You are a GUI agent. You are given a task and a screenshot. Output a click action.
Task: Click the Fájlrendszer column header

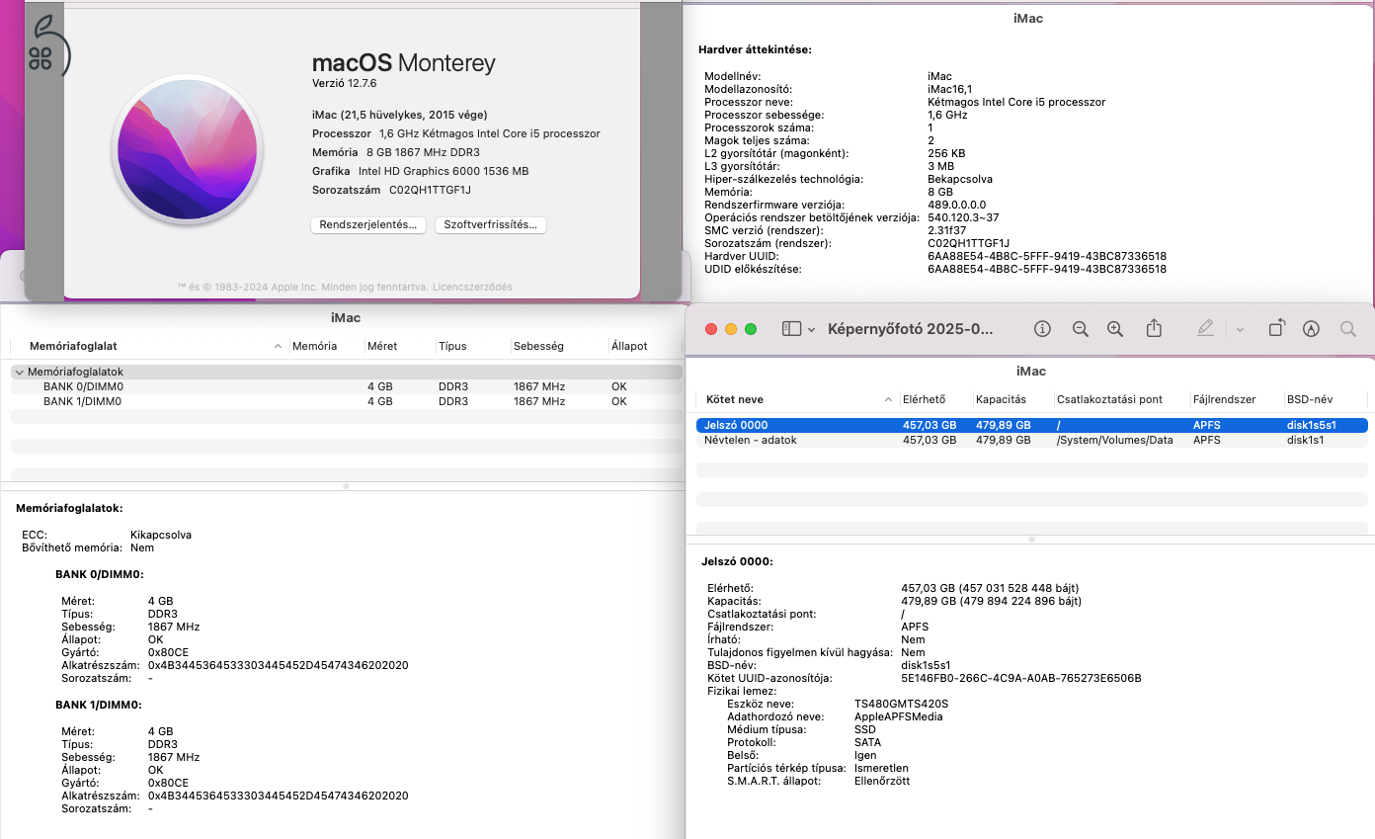[1224, 399]
